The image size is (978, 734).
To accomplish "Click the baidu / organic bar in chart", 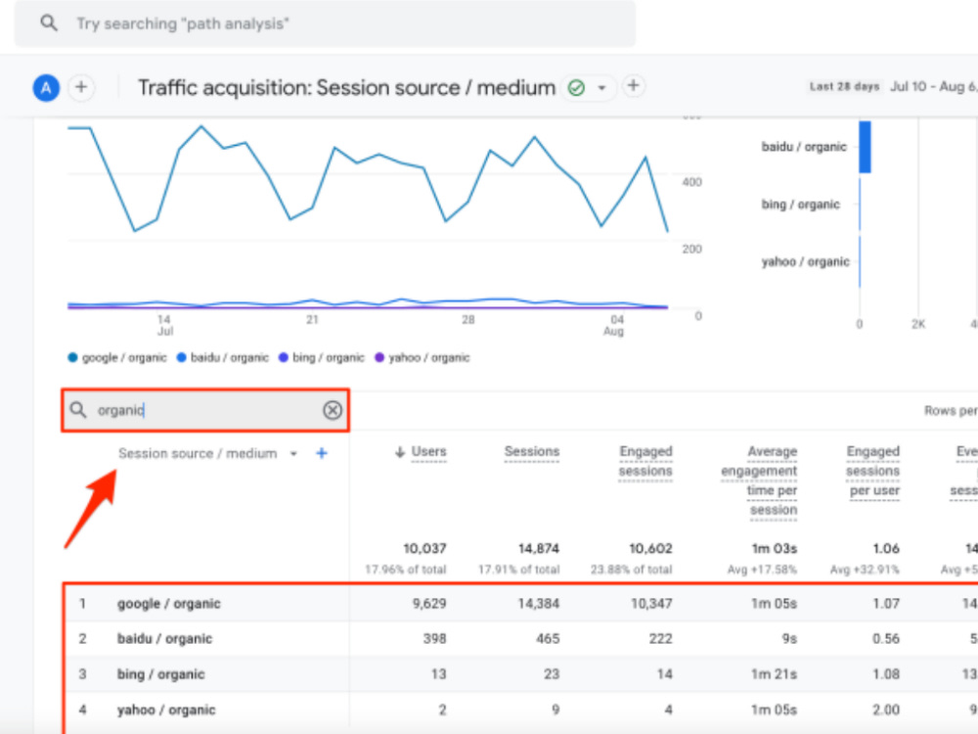I will tap(866, 148).
